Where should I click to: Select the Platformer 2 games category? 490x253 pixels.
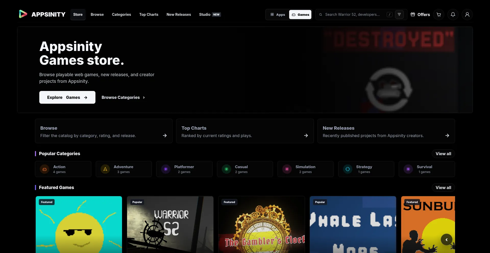(x=184, y=169)
